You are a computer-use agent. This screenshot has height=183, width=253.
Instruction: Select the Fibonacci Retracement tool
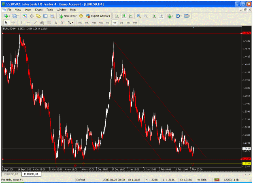click(x=49, y=23)
